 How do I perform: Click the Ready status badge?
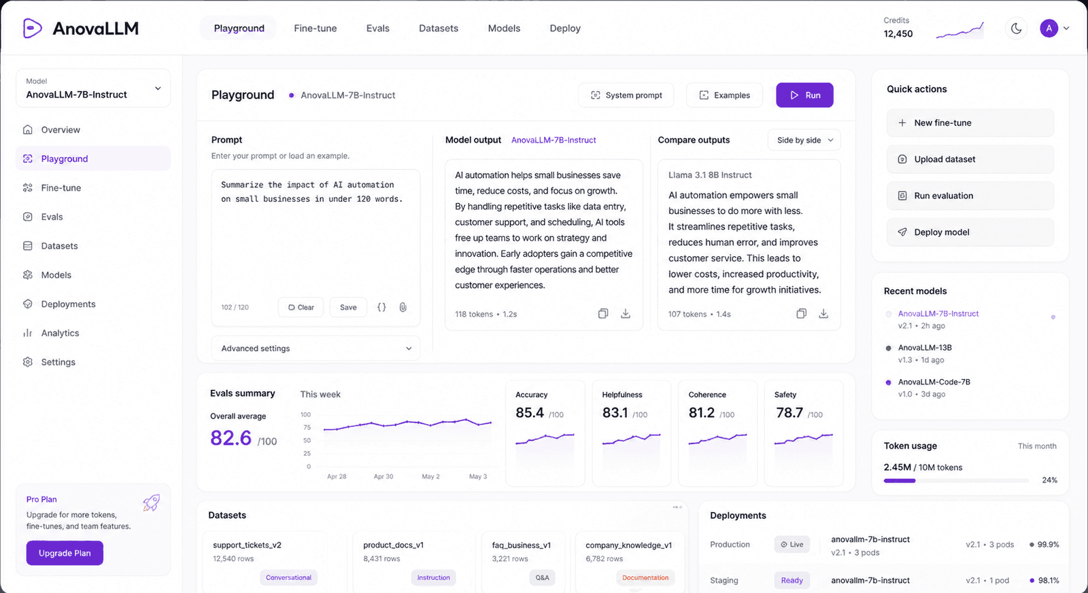[x=792, y=581]
